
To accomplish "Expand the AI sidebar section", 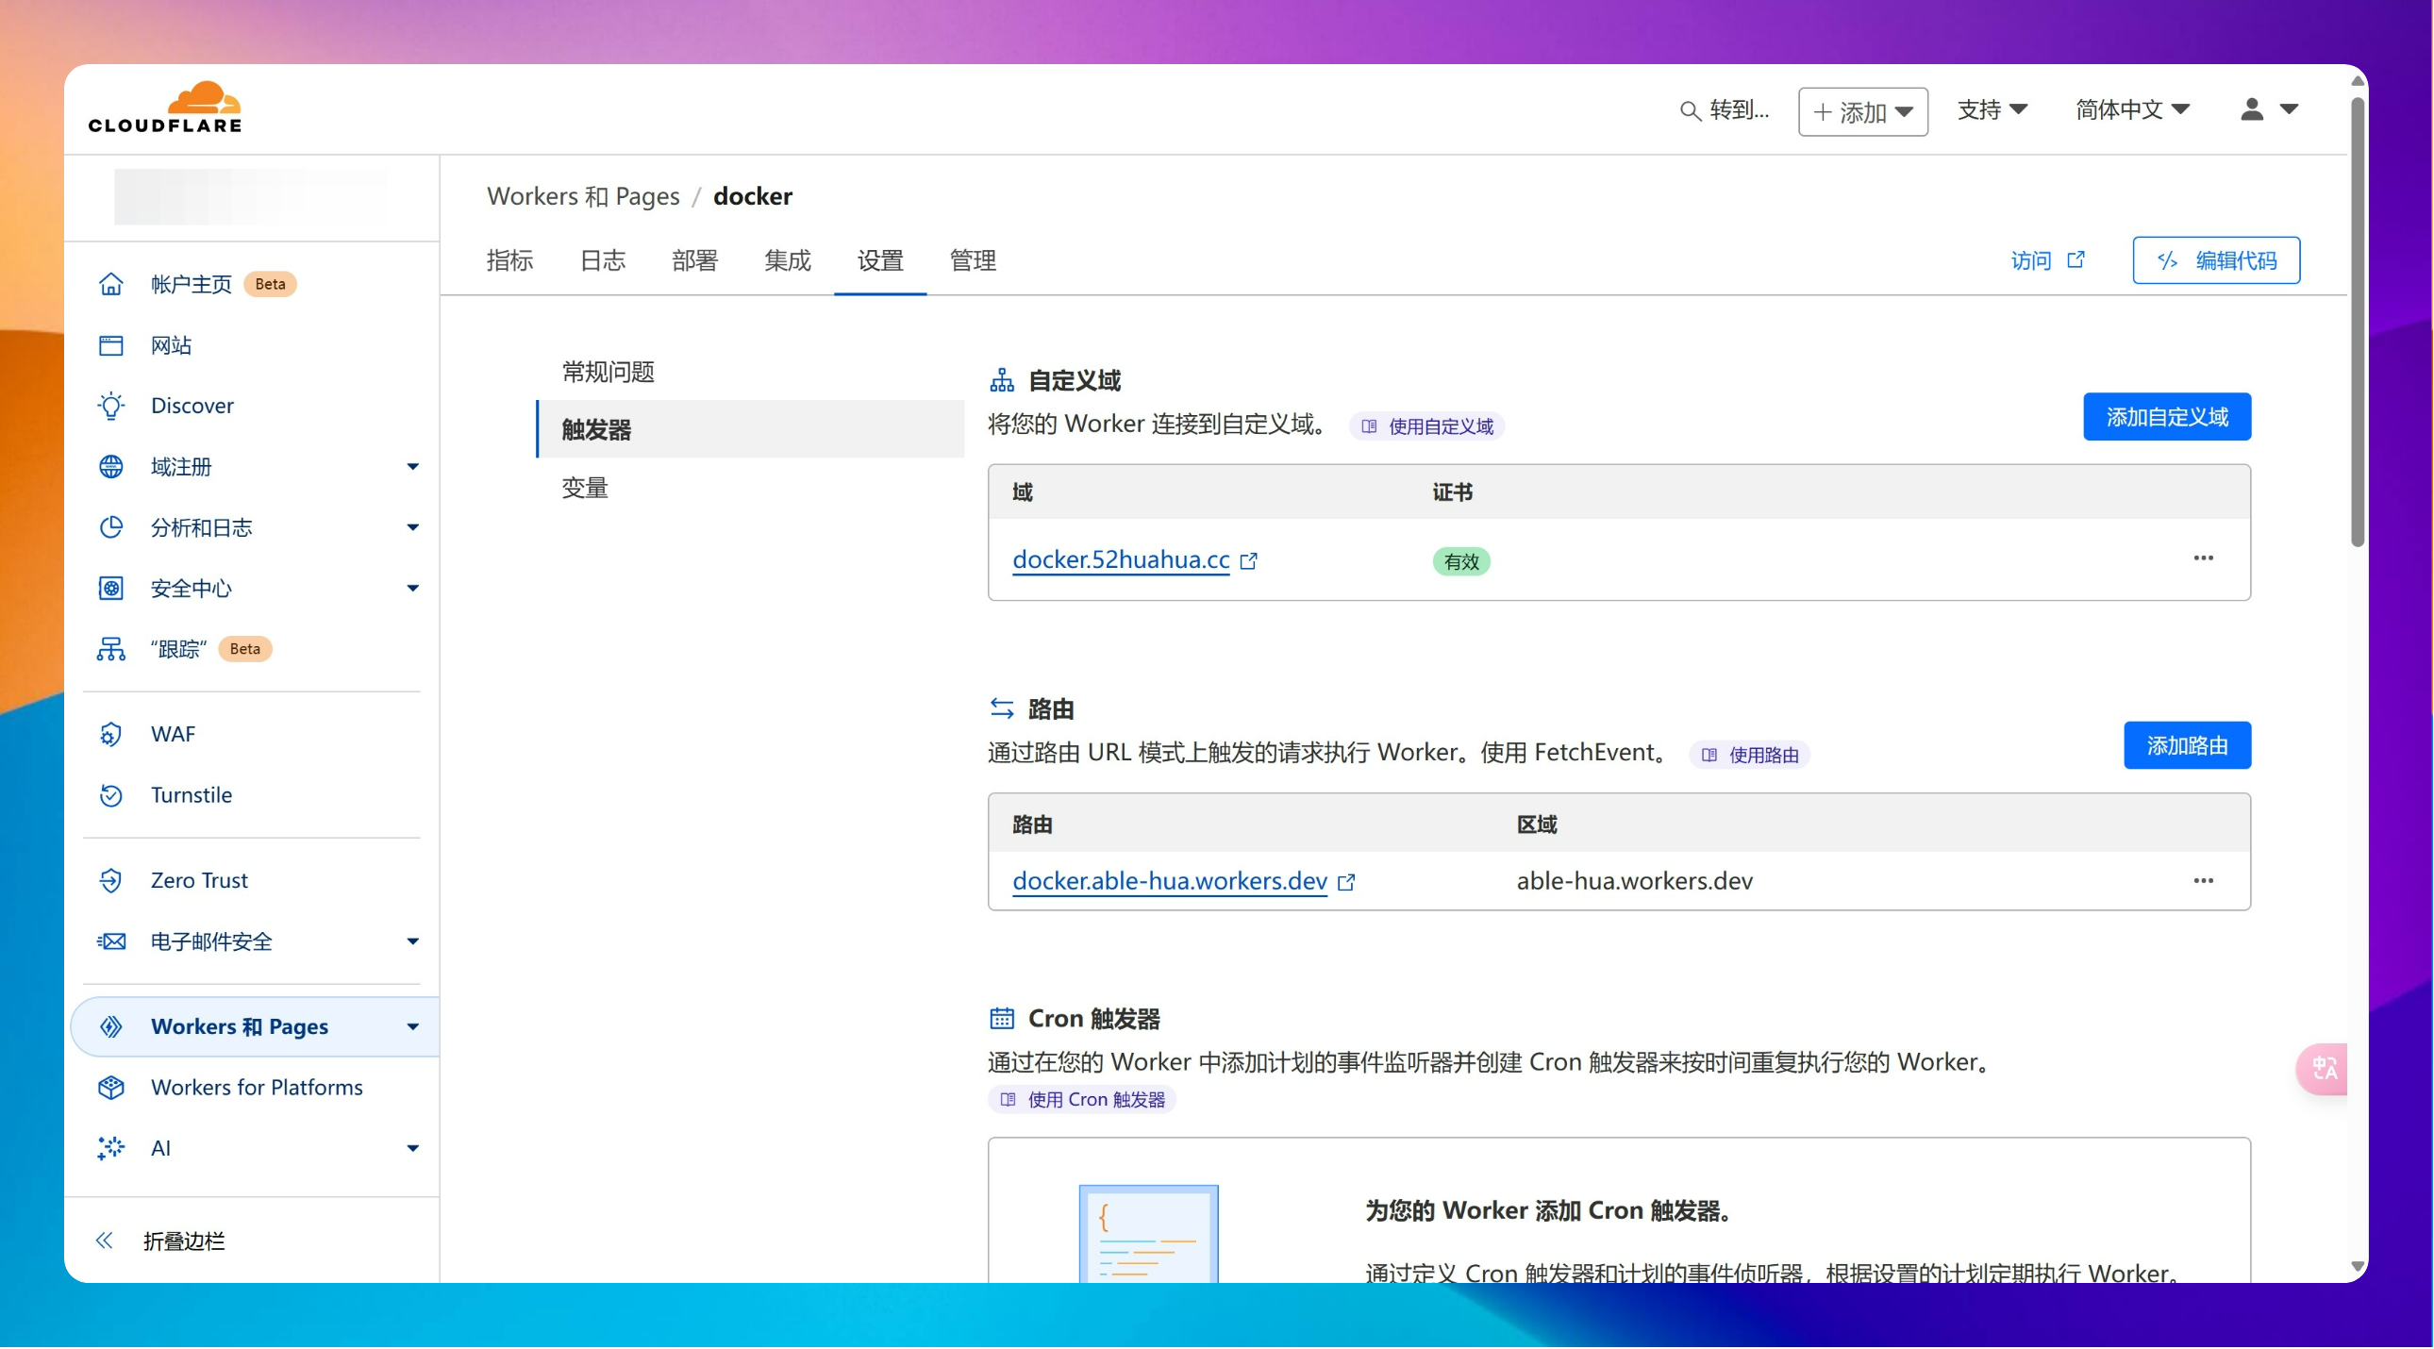I will [x=413, y=1150].
